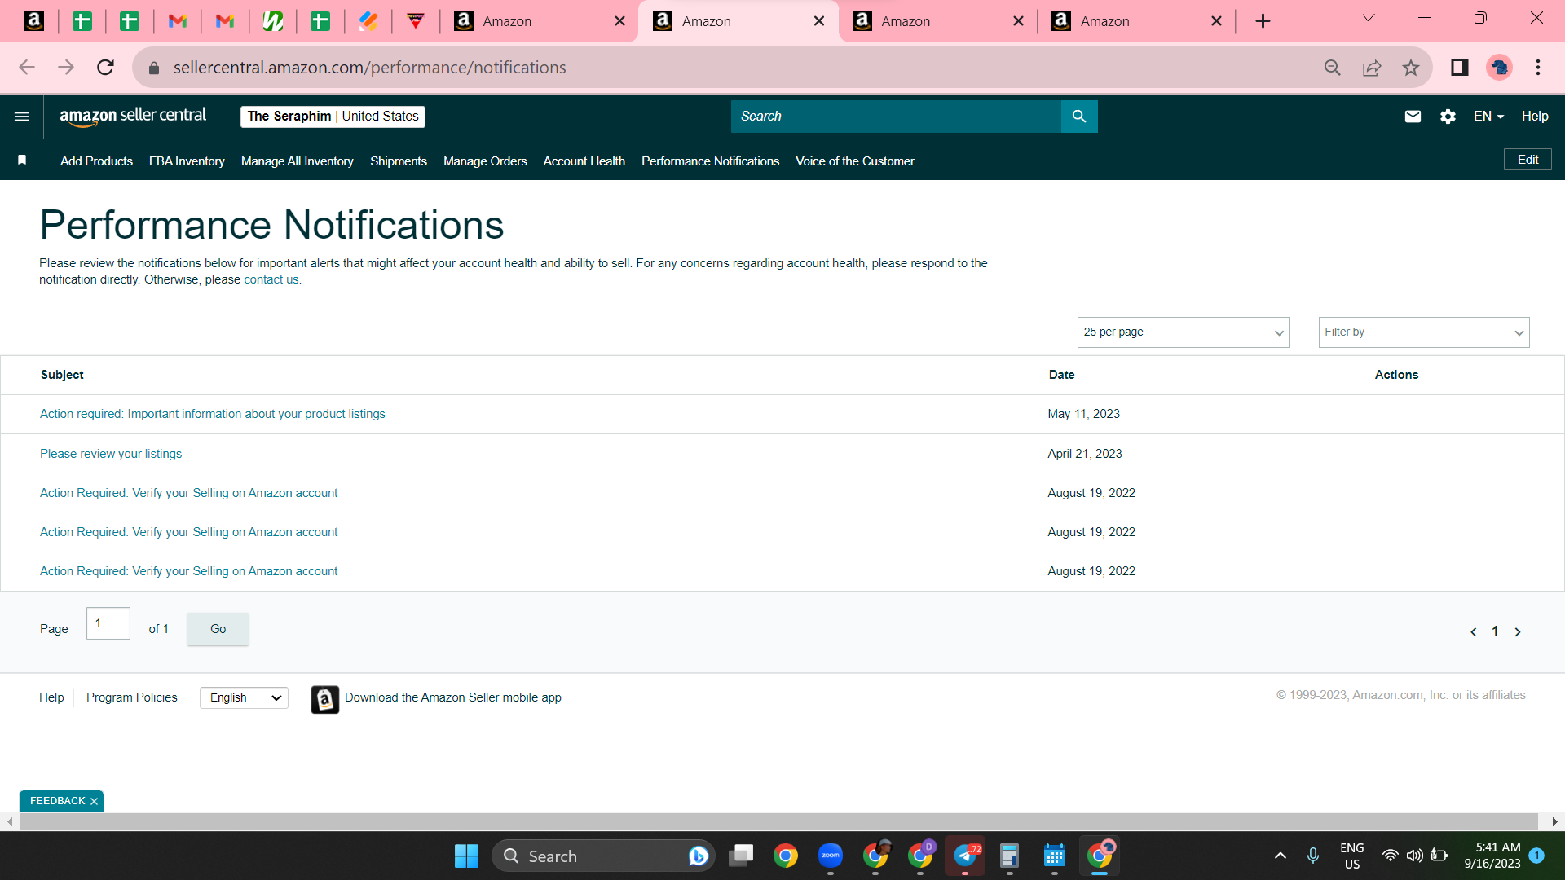Click the browser address bar URL

(369, 68)
